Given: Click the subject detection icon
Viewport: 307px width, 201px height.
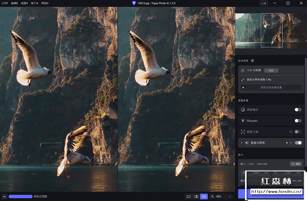Looking at the screenshot, I should tap(243, 70).
